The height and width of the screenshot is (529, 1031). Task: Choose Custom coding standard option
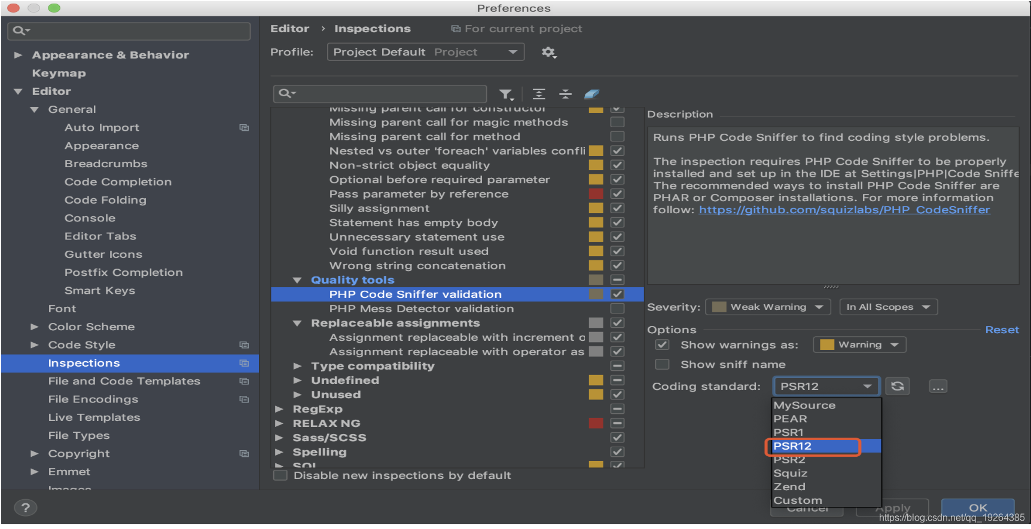[x=826, y=501]
